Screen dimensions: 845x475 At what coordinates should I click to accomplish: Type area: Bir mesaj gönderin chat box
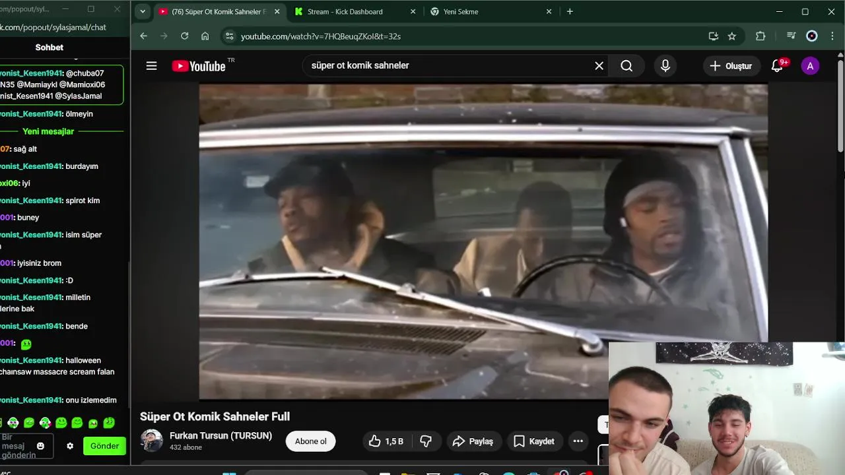click(18, 447)
